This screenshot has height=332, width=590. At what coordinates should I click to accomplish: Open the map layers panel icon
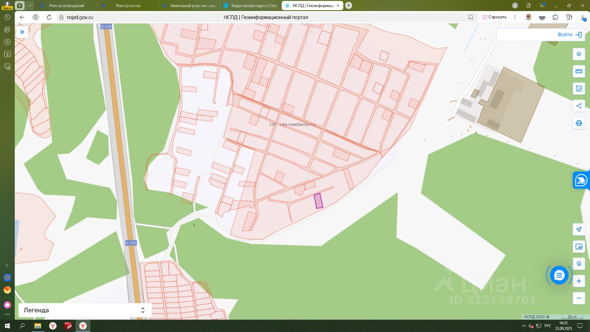[x=579, y=54]
